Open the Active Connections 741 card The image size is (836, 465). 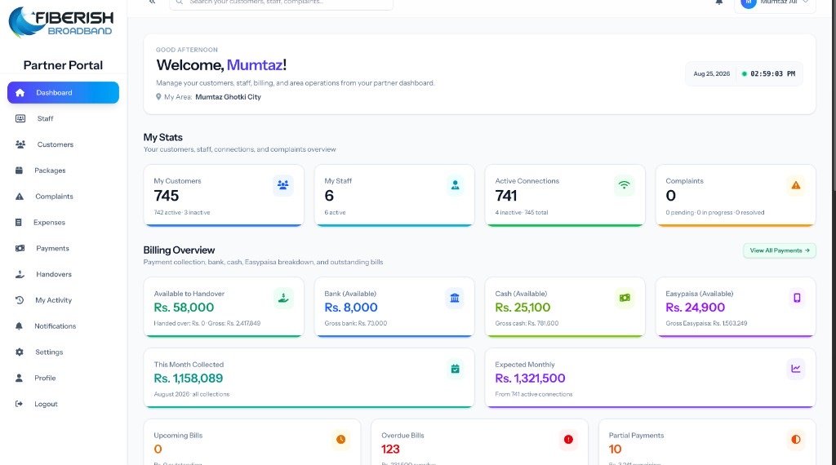pyautogui.click(x=565, y=196)
